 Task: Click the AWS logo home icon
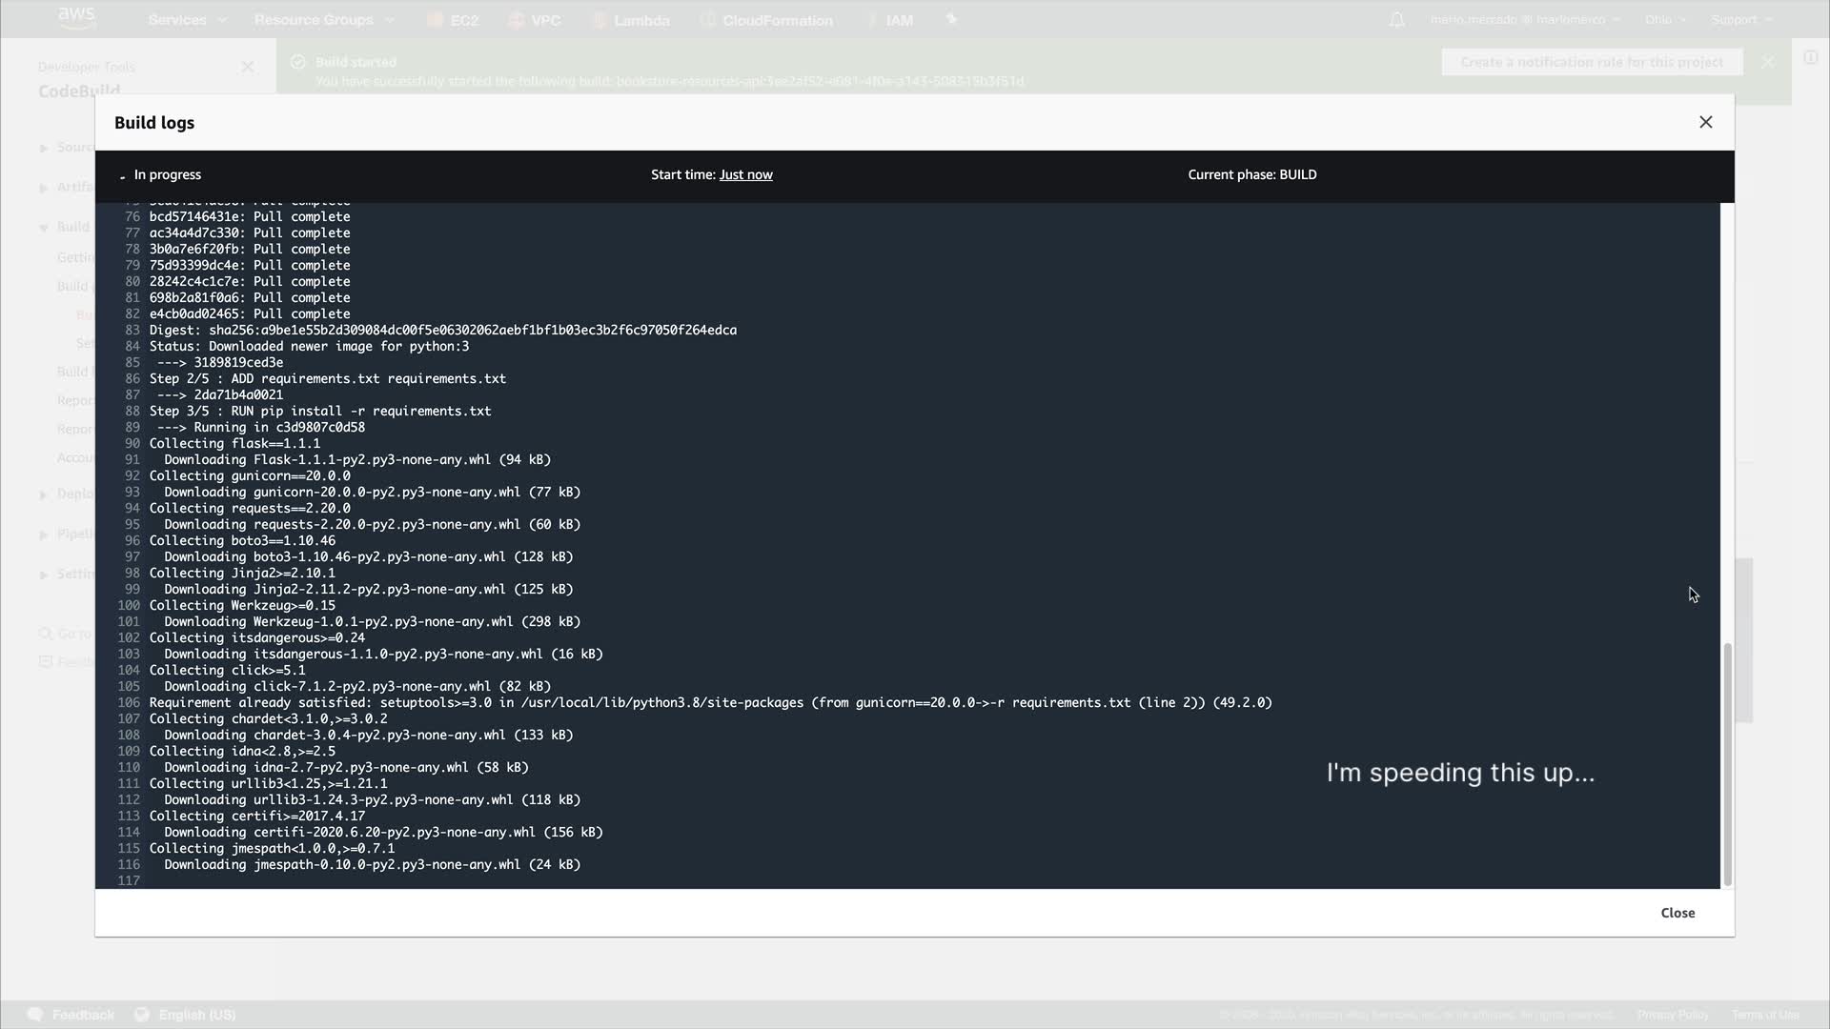(x=76, y=18)
